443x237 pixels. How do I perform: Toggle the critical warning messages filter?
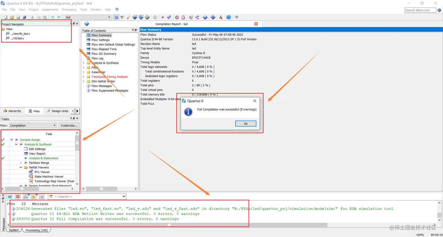tap(25, 197)
